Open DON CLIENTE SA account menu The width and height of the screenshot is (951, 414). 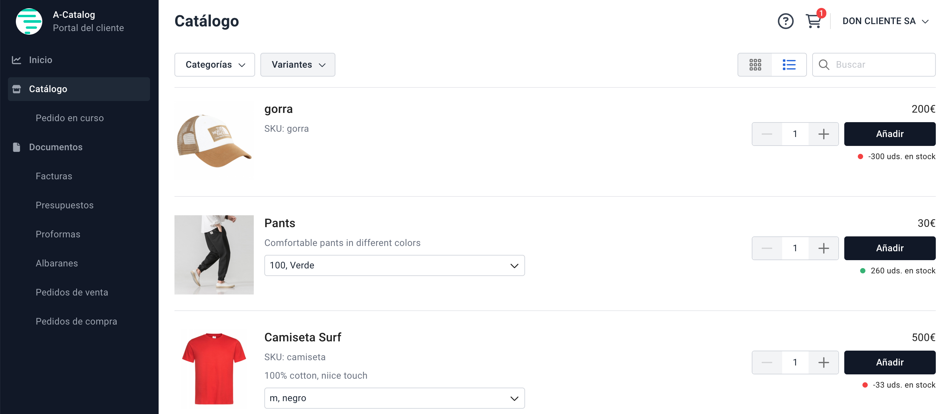[885, 21]
